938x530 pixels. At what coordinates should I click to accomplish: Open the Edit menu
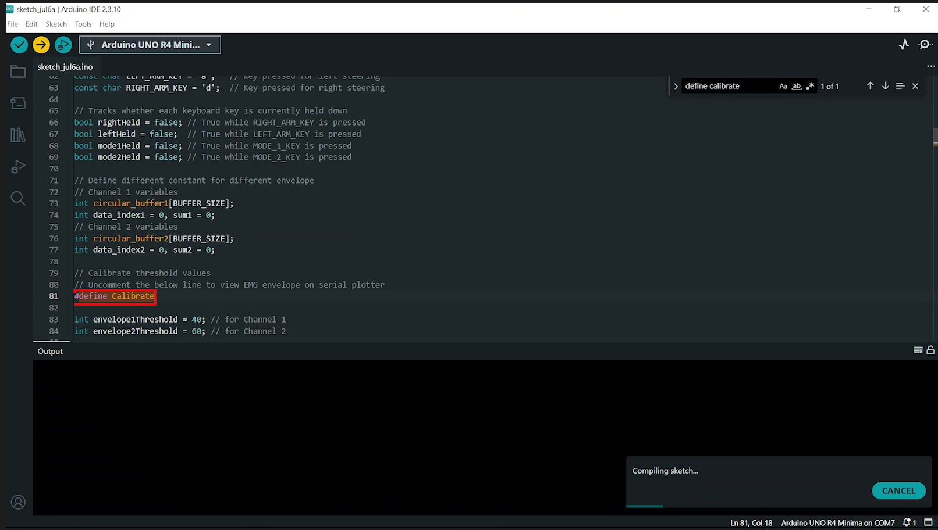point(31,24)
